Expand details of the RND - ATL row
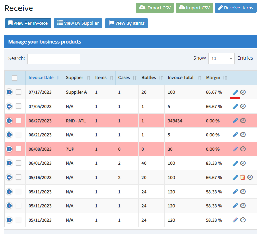This screenshot has height=234, width=259. tap(9, 121)
